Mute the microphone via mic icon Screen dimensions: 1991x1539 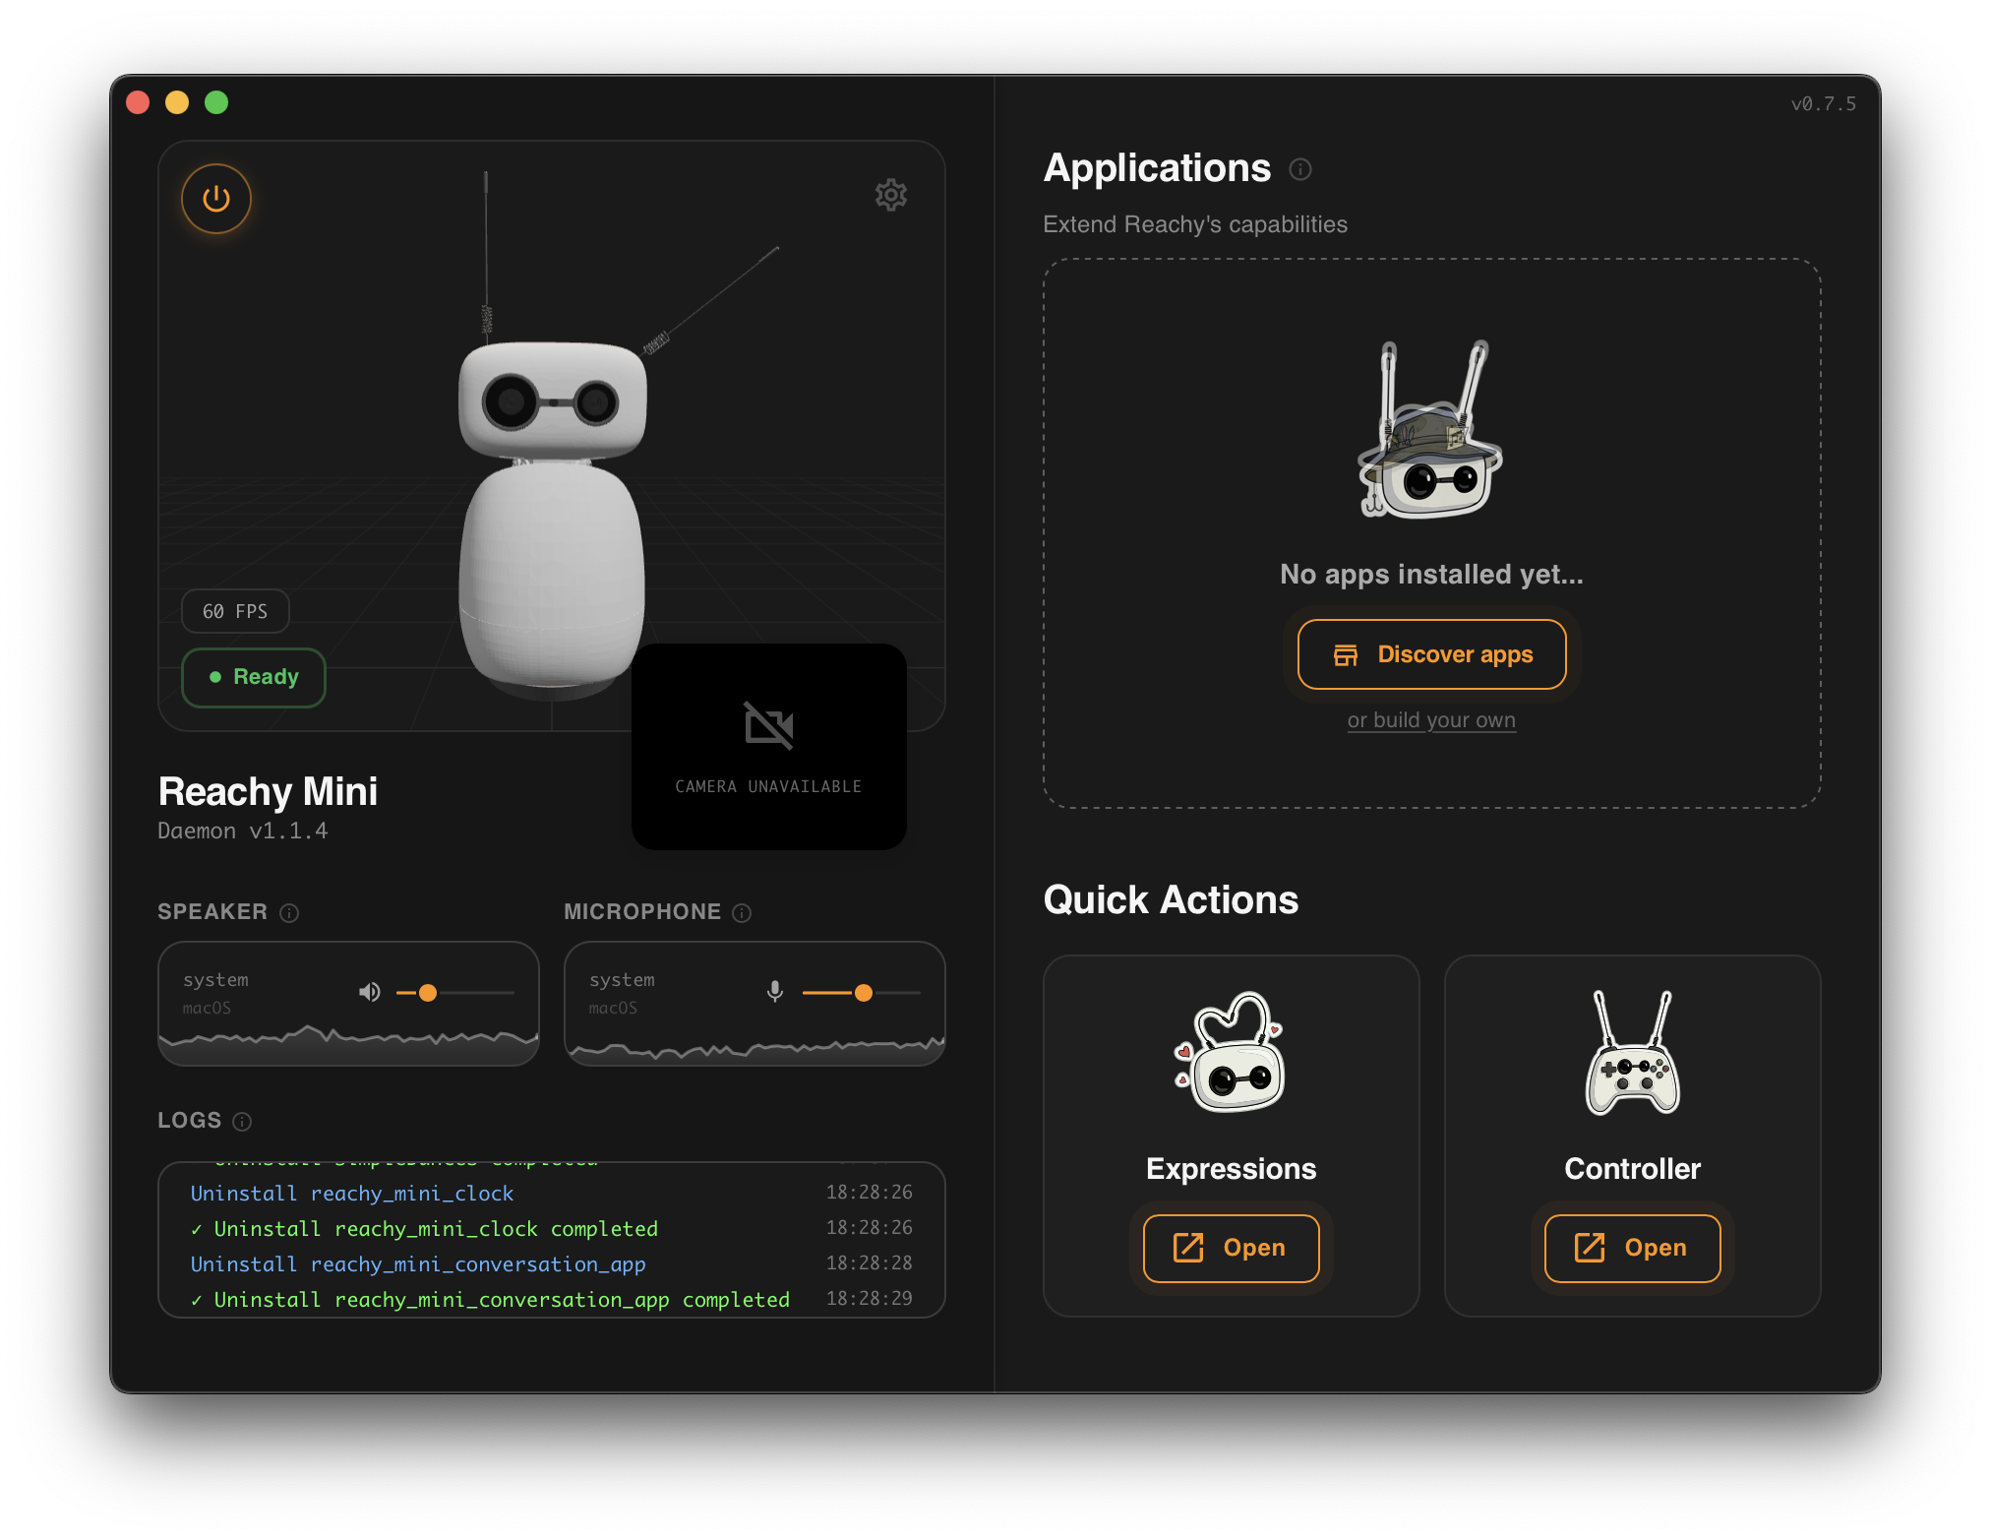(x=775, y=992)
